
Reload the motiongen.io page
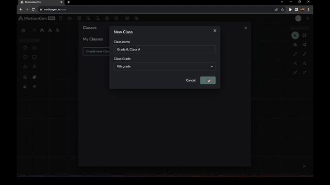[33, 9]
